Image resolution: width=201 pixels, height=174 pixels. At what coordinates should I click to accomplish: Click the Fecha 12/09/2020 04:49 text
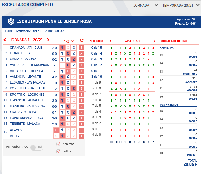(23, 31)
